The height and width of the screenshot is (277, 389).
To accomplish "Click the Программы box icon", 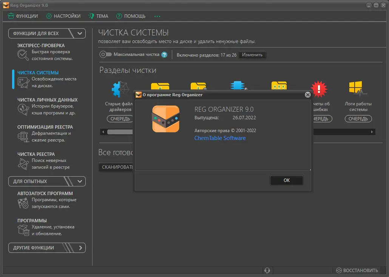I will click(23, 230).
